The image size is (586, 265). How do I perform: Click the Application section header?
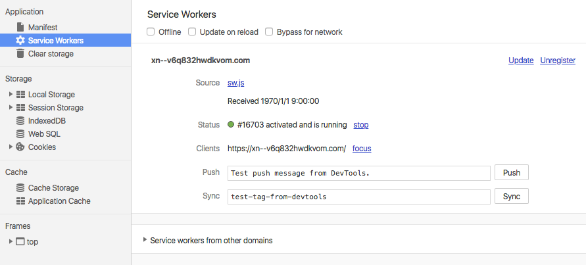24,12
